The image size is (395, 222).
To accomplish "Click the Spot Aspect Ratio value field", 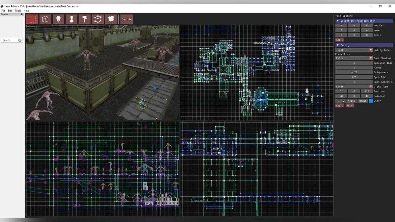I will point(354,82).
